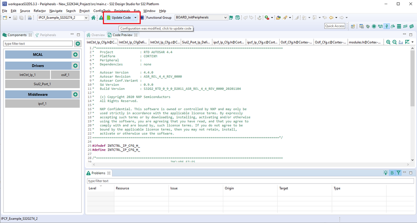The width and height of the screenshot is (417, 223).
Task: Open the Back history dropdown arrow
Action: (336, 17)
